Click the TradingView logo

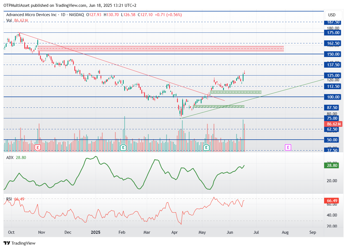19,243
